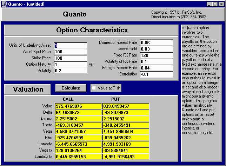226x166 pixels.
Task: Close the Quanto window
Action: click(221, 4)
